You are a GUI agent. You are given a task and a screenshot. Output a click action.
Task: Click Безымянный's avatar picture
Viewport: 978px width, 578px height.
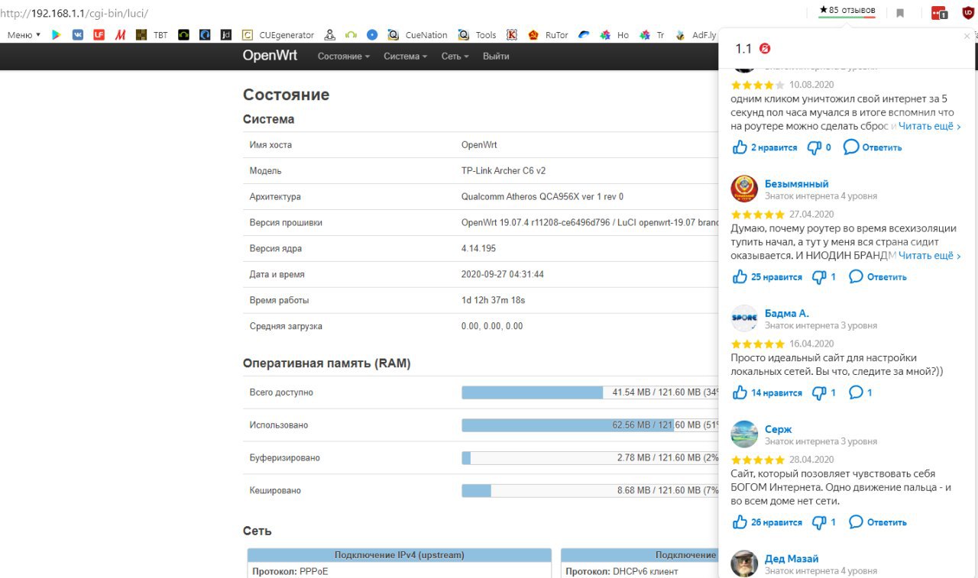[744, 189]
